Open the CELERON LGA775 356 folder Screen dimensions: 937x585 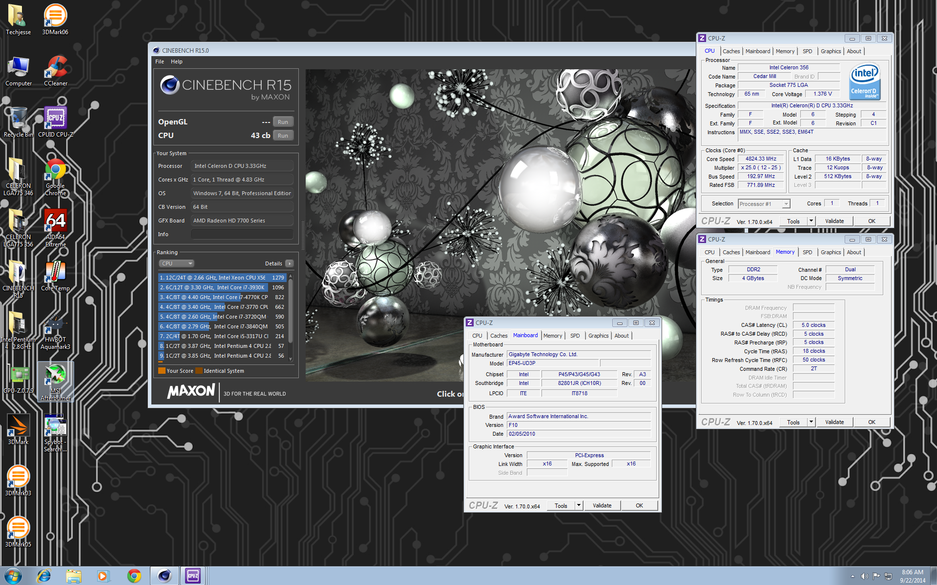tap(18, 228)
